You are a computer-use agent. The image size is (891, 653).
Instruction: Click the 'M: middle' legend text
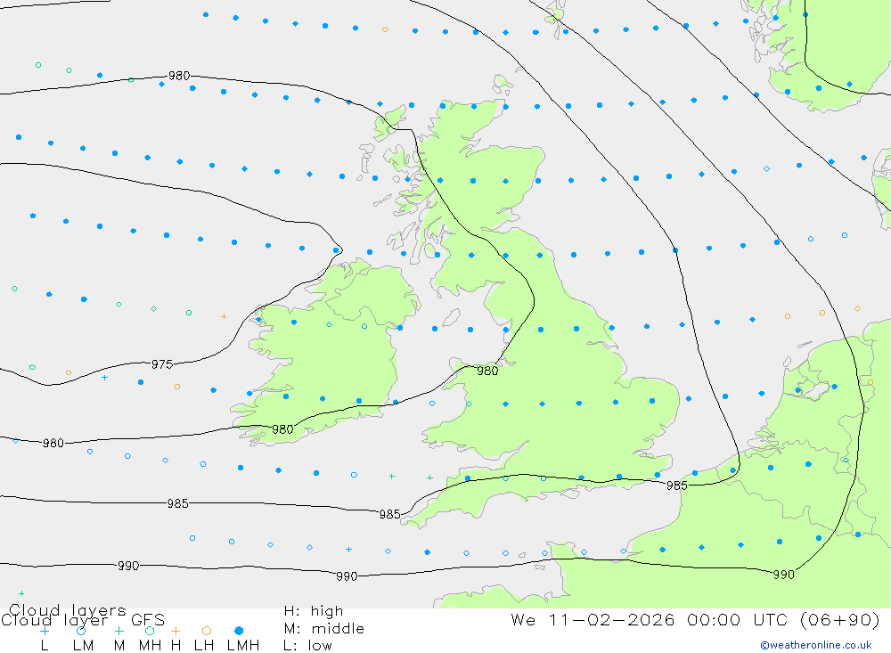coord(324,629)
